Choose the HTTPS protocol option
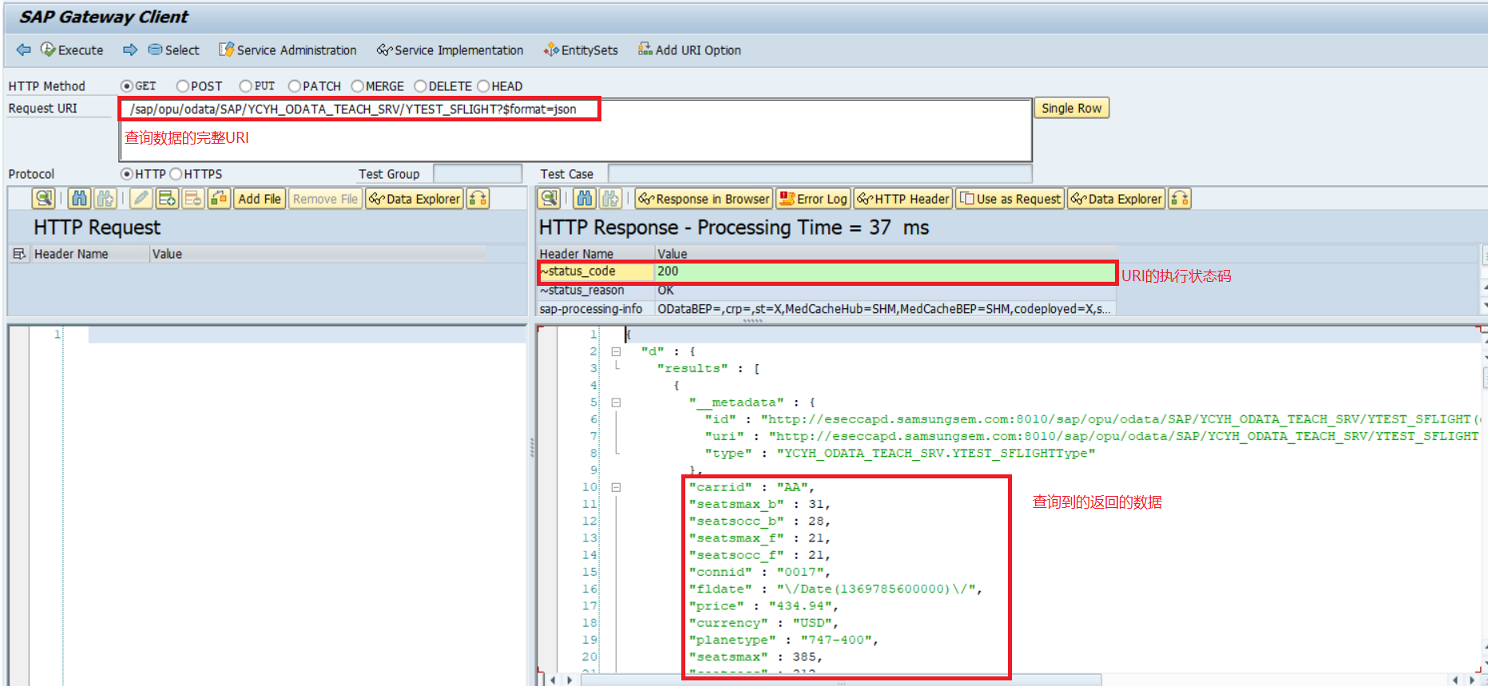This screenshot has height=686, width=1488. click(177, 174)
